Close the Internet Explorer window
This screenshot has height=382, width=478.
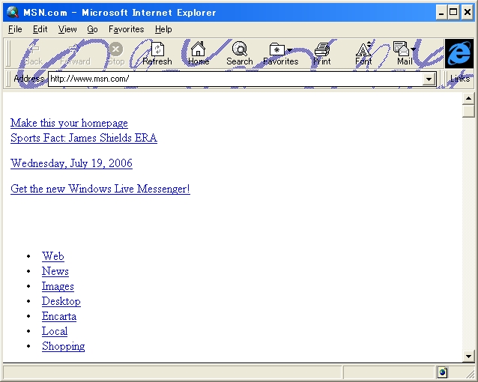(468, 13)
